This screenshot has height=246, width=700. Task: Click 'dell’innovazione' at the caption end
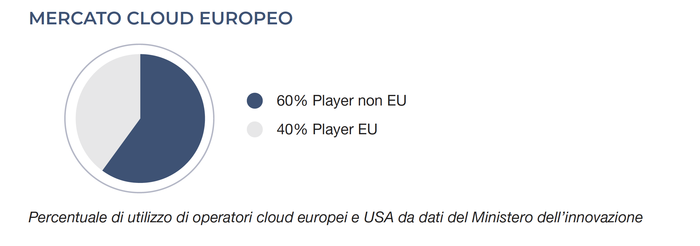click(x=590, y=217)
